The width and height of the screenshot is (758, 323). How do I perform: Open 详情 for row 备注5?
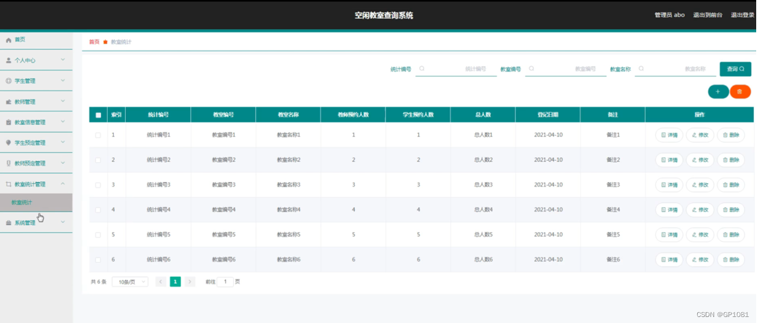pyautogui.click(x=669, y=235)
